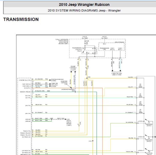
Task: Click the S144 splice dot
Action: [x=93, y=141]
